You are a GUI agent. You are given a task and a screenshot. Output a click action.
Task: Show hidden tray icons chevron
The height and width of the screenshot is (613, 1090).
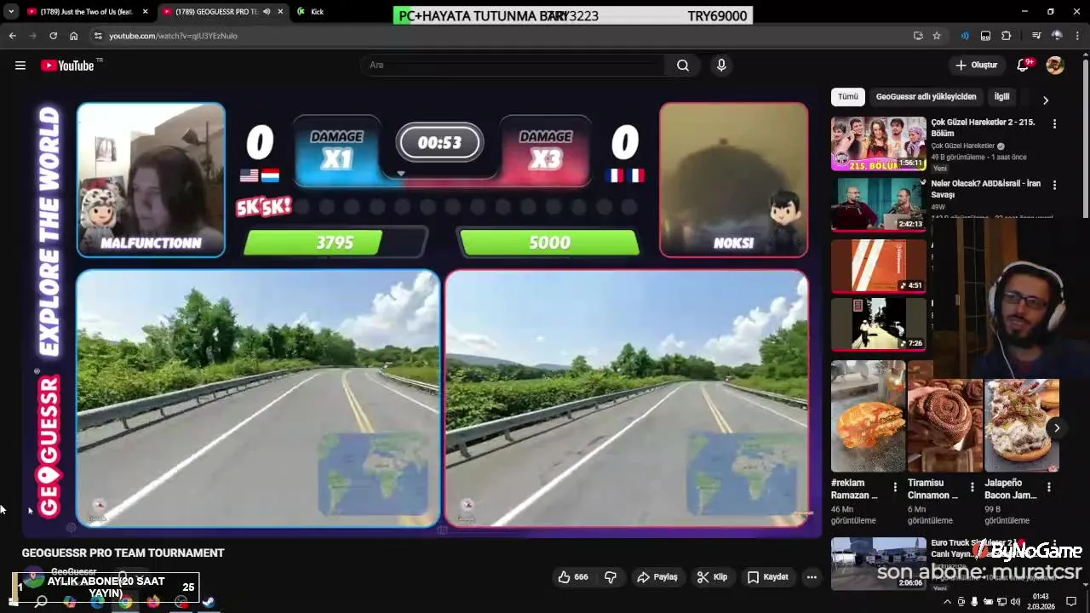coord(947,602)
